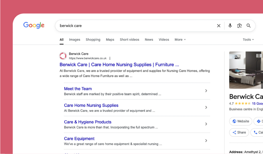Go to the News tab
The height and width of the screenshot is (154, 263).
click(149, 40)
